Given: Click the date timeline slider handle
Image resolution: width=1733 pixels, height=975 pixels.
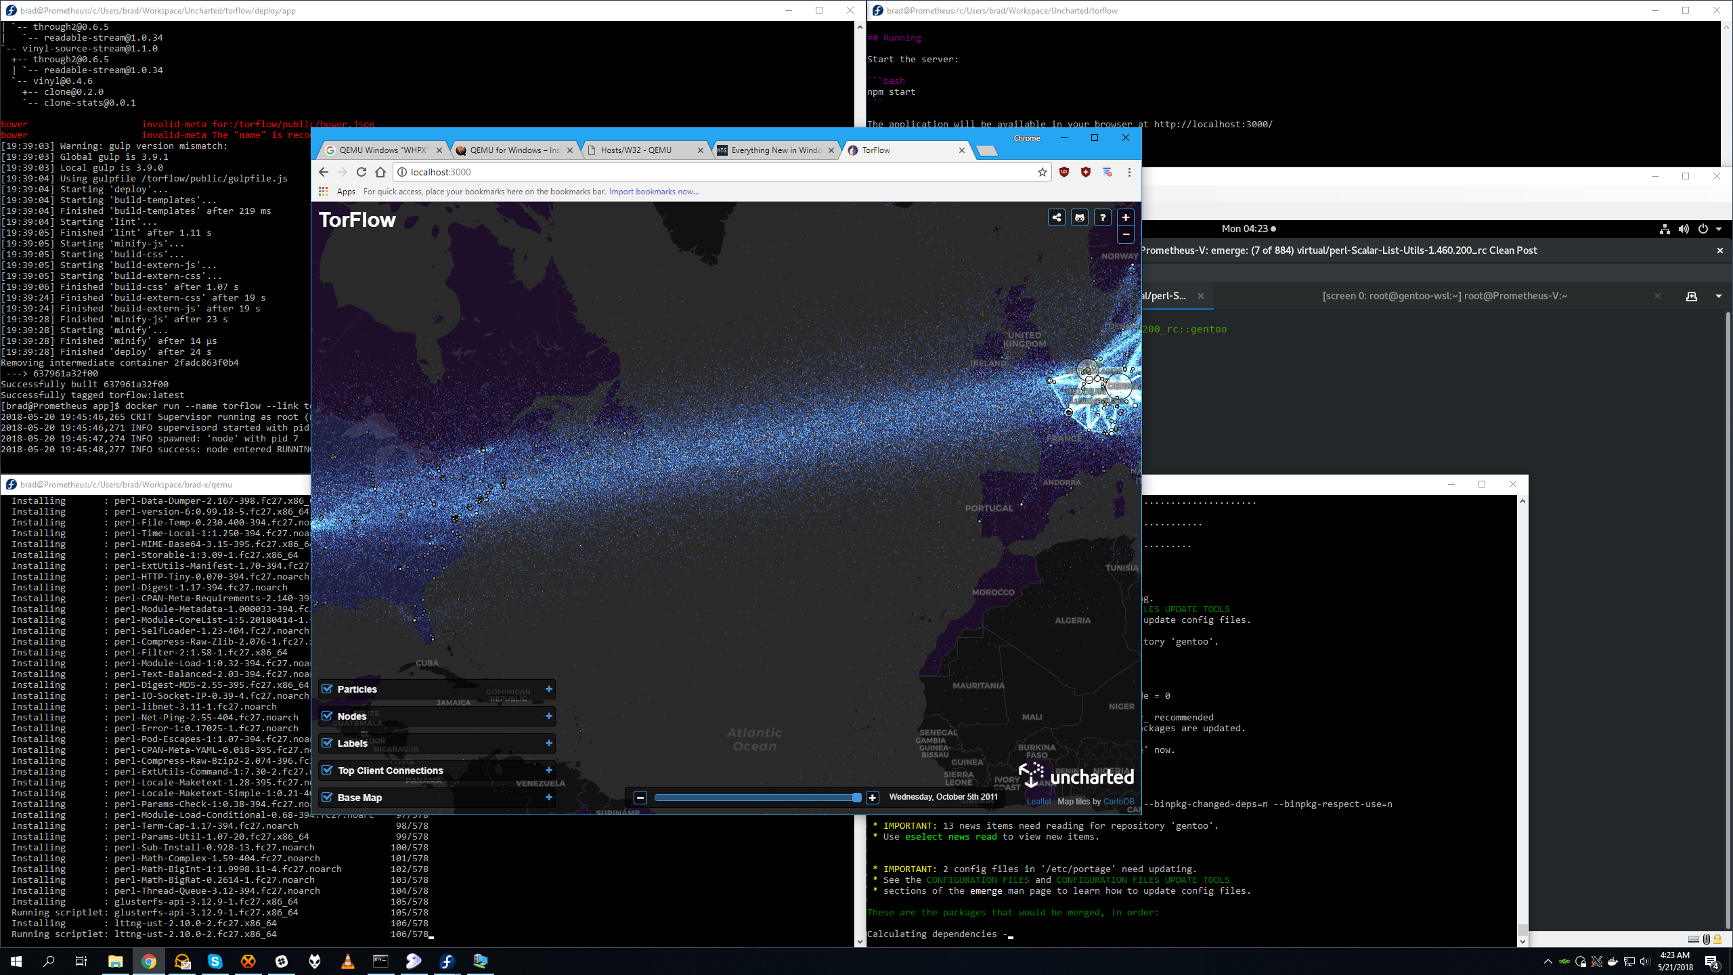Looking at the screenshot, I should tap(856, 798).
